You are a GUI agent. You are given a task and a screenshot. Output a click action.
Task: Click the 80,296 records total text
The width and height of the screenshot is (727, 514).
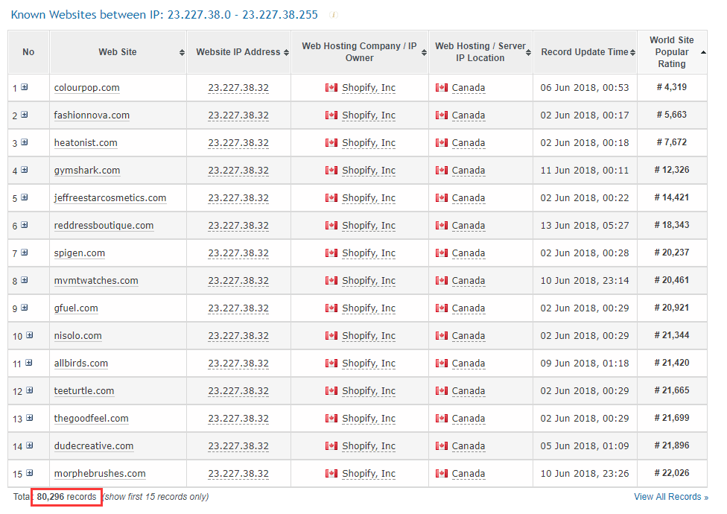67,497
